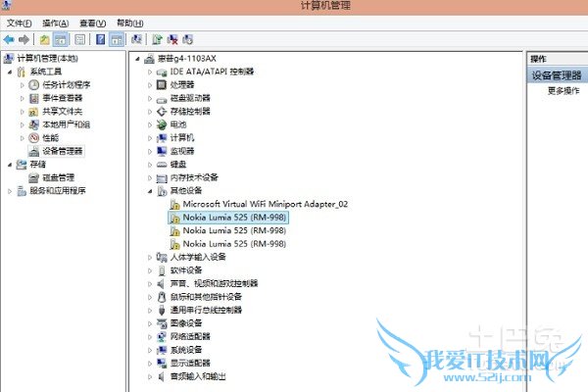
Task: Open the 文件(F) menu
Action: pos(19,24)
